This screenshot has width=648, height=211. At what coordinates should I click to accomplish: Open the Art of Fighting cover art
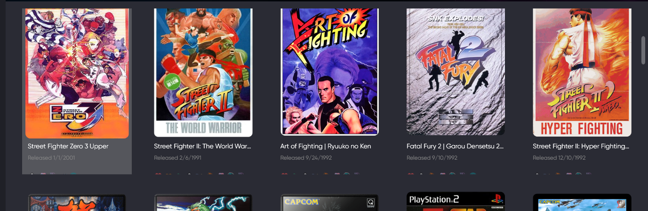pyautogui.click(x=330, y=72)
